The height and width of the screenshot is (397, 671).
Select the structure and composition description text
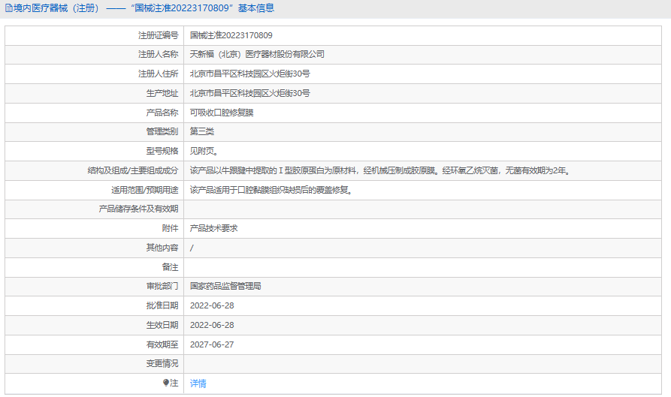(380, 170)
